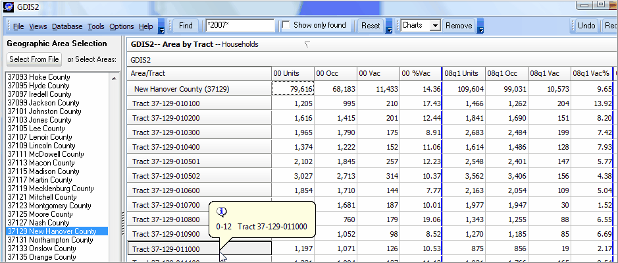Click the Reset button
The image size is (618, 263).
click(x=371, y=26)
